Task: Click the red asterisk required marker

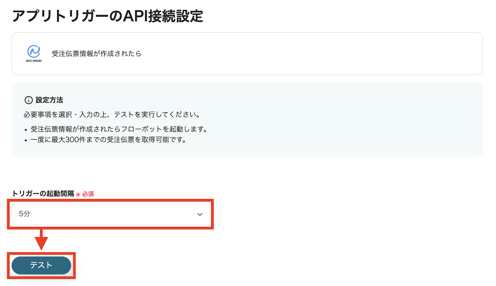Action: tap(78, 195)
